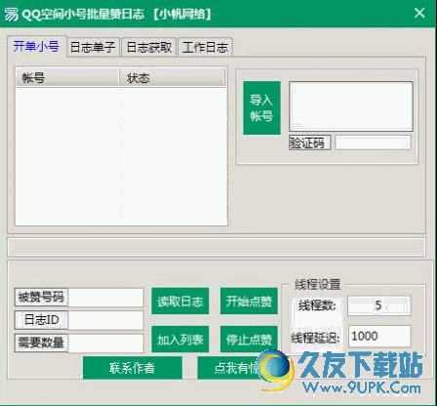Click the 点我有惊喜 button

point(242,368)
